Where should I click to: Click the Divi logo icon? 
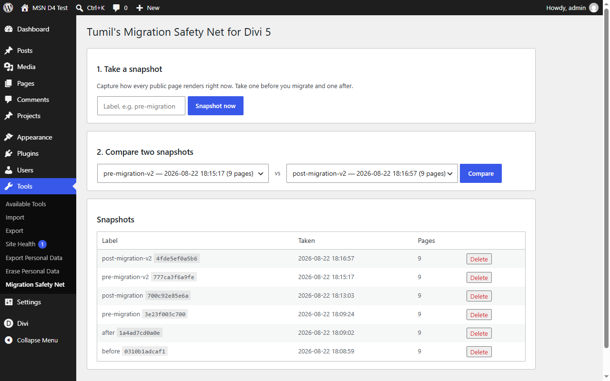tap(9, 323)
